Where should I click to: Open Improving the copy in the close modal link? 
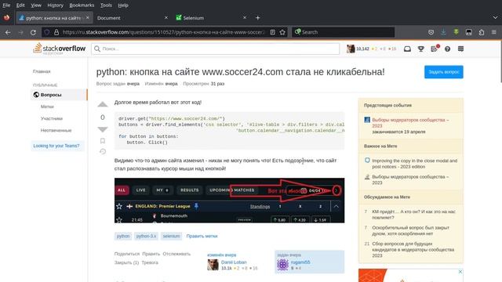[x=414, y=164]
